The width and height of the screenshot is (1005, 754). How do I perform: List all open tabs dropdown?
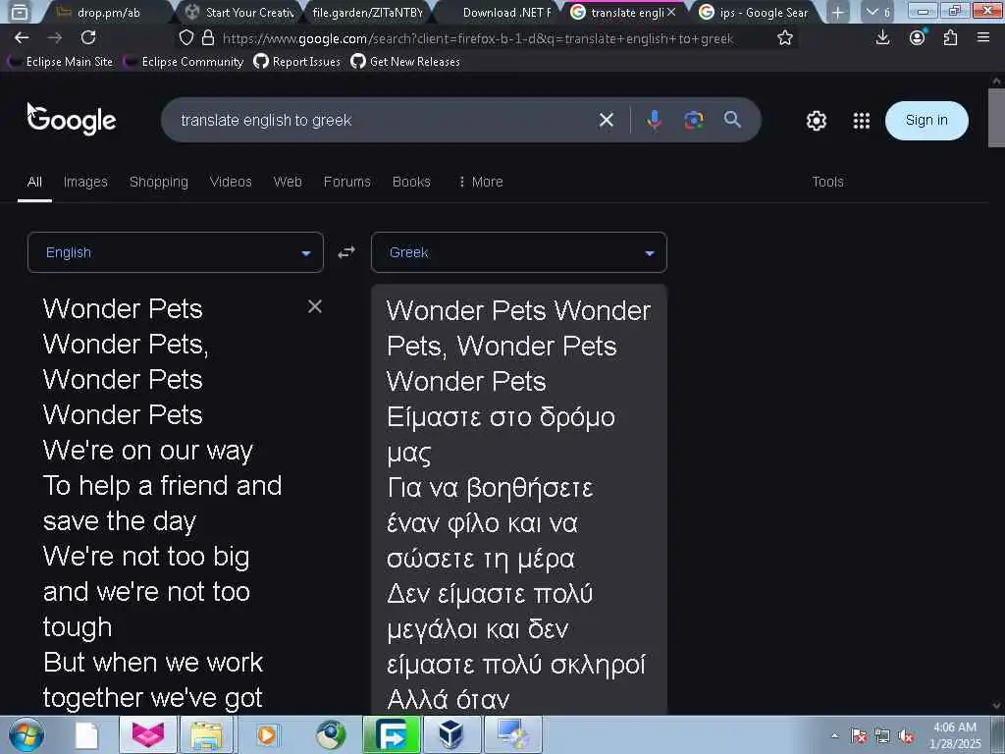[x=876, y=12]
